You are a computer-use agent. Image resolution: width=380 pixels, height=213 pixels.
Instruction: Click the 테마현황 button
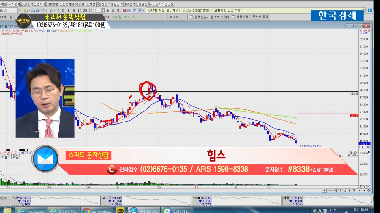tap(52, 4)
